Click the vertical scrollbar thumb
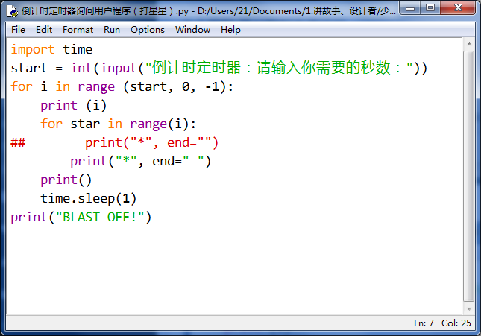Image resolution: width=481 pixels, height=336 pixels. coord(469,177)
